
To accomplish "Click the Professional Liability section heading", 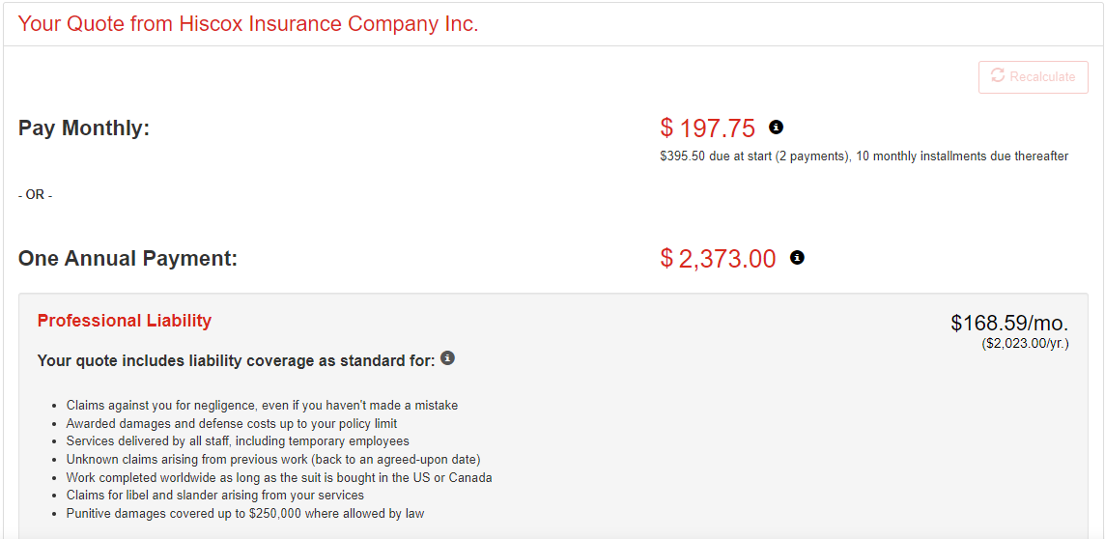I will pyautogui.click(x=124, y=321).
